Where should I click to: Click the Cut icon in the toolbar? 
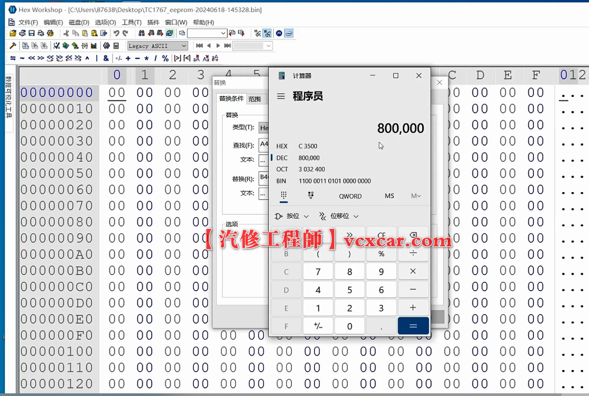point(67,33)
